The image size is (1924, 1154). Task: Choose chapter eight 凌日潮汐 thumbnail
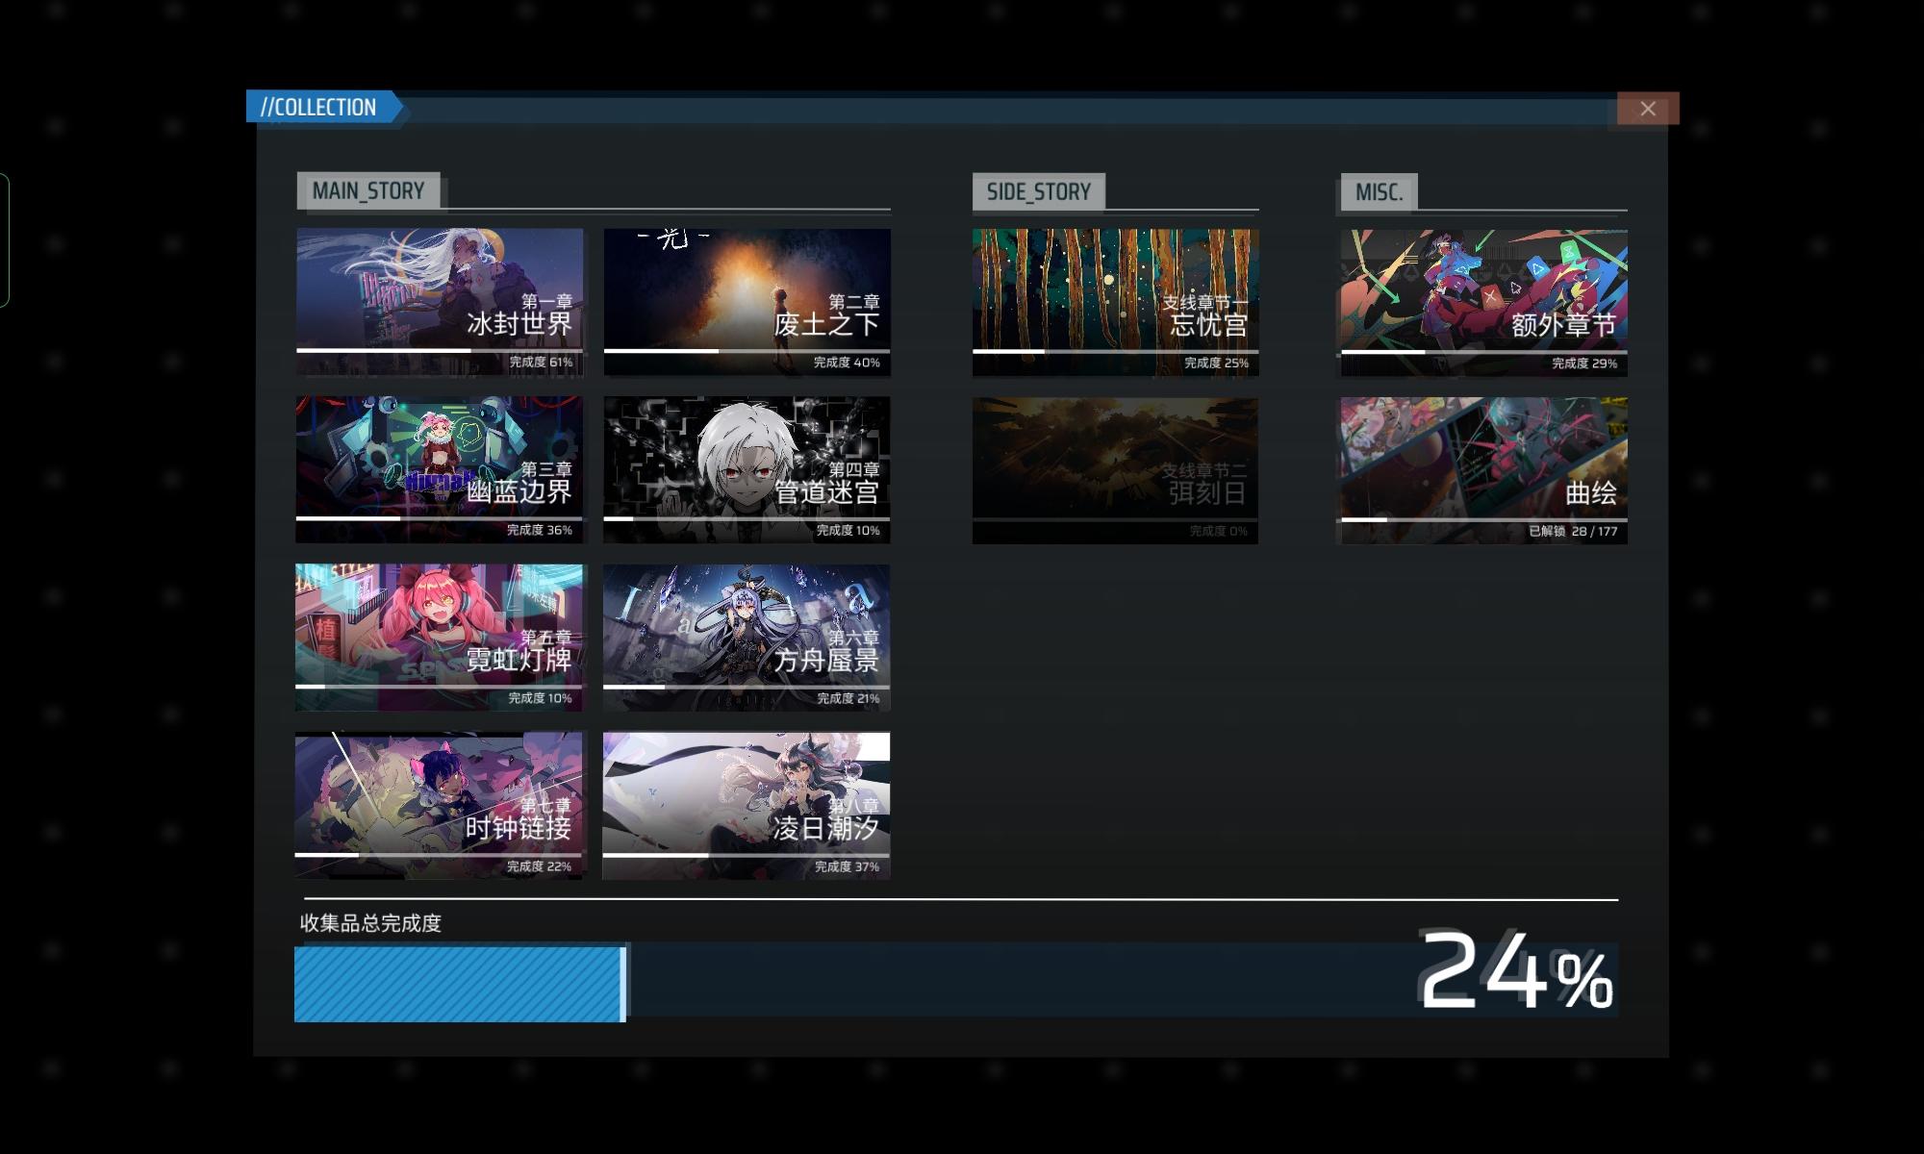click(x=747, y=806)
